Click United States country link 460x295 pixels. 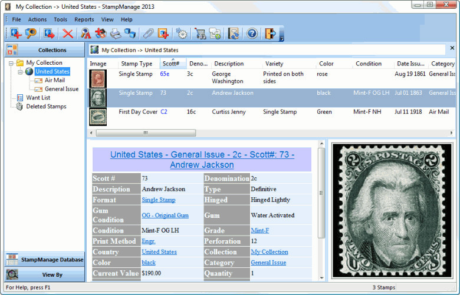pos(159,252)
